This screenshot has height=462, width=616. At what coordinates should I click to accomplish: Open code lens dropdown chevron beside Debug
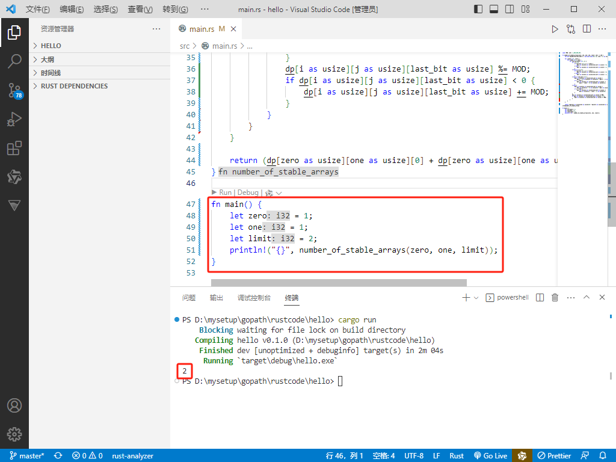279,193
